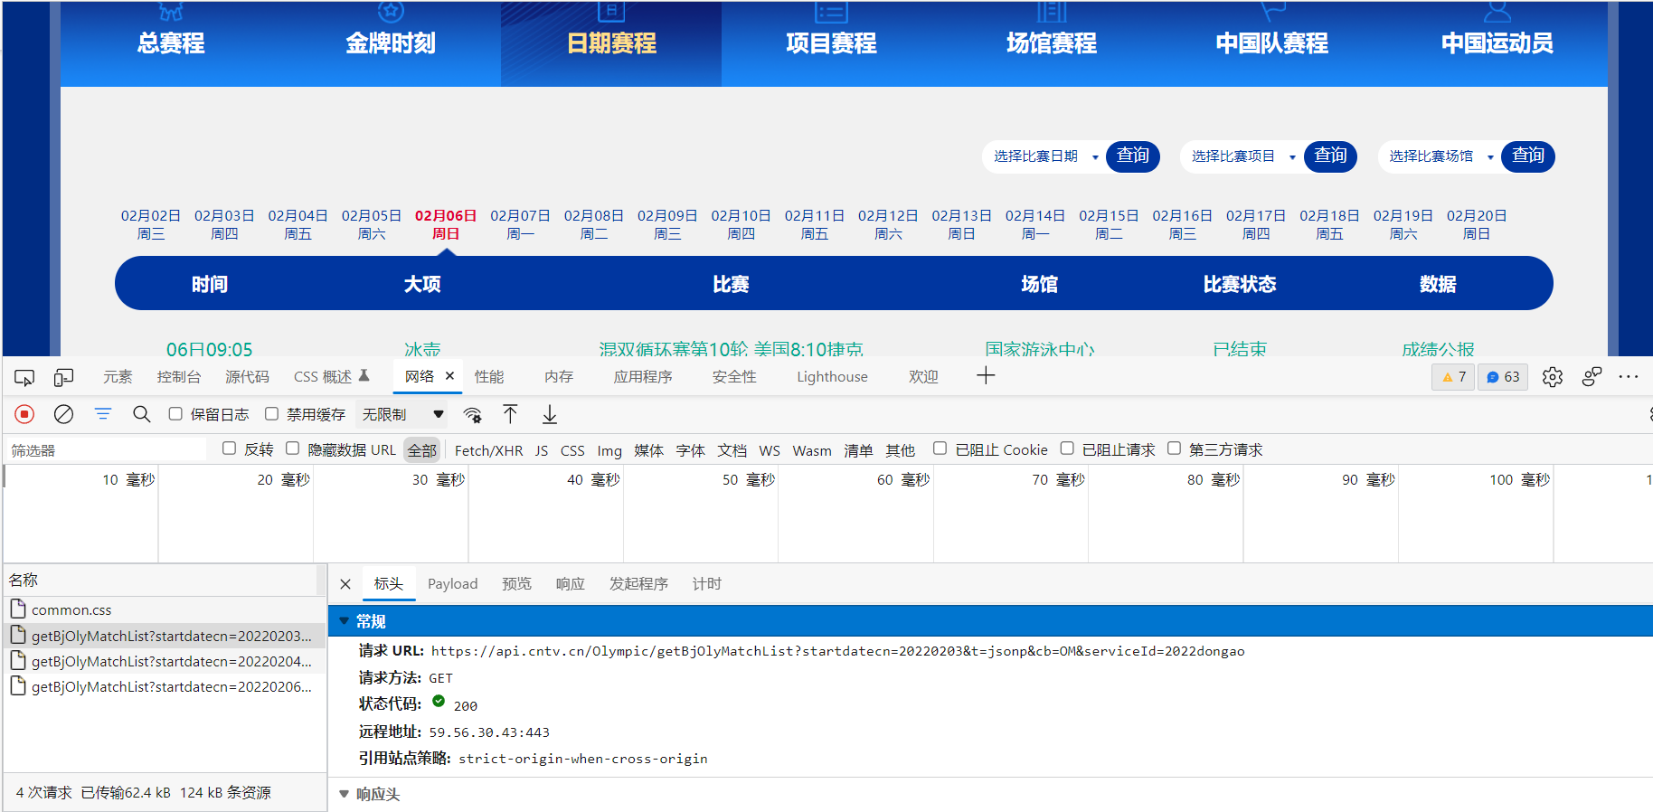1653x812 pixels.
Task: Select common.css request row
Action: pyautogui.click(x=164, y=609)
